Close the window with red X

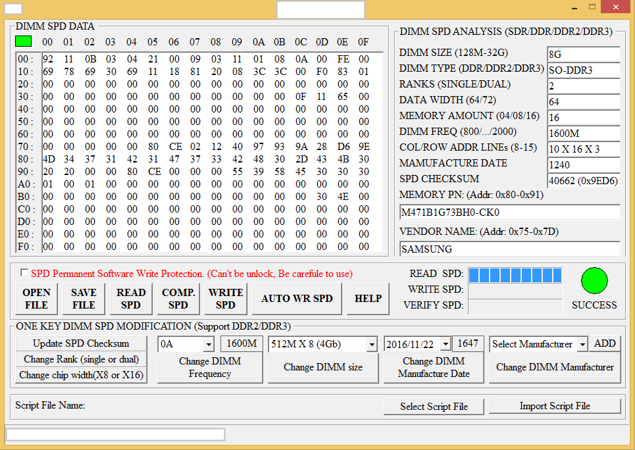pos(616,7)
